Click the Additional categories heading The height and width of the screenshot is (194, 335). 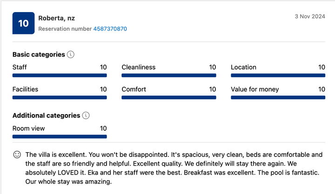click(x=46, y=116)
